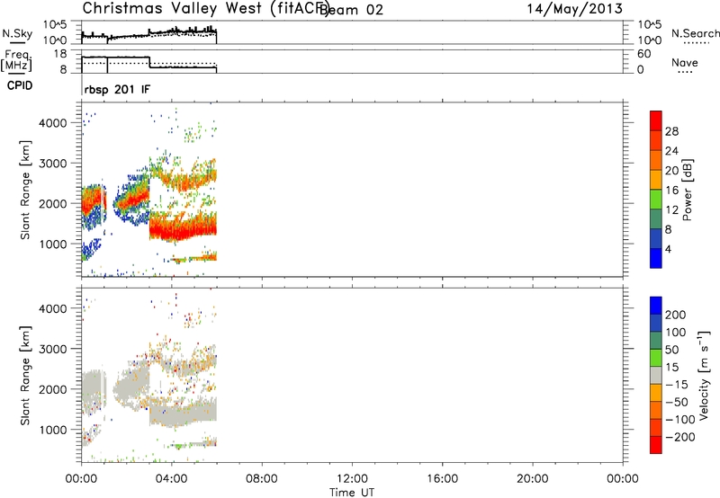Image resolution: width=720 pixels, height=498 pixels.
Task: Click the 'Nave' legend label
Action: click(x=685, y=62)
